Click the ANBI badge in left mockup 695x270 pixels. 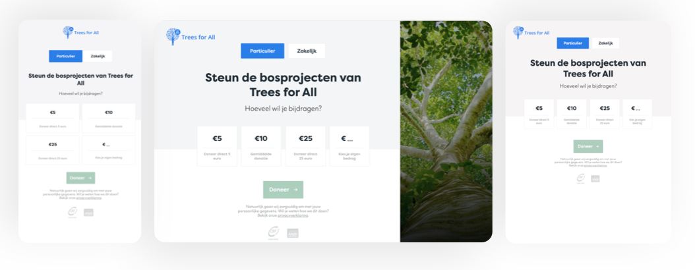pyautogui.click(x=88, y=213)
